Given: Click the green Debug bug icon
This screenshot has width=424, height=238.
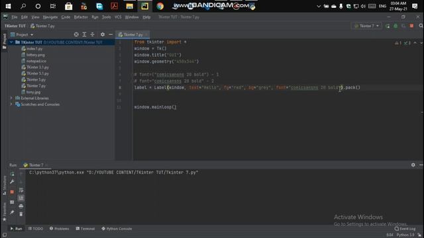Looking at the screenshot, I should click(x=396, y=26).
